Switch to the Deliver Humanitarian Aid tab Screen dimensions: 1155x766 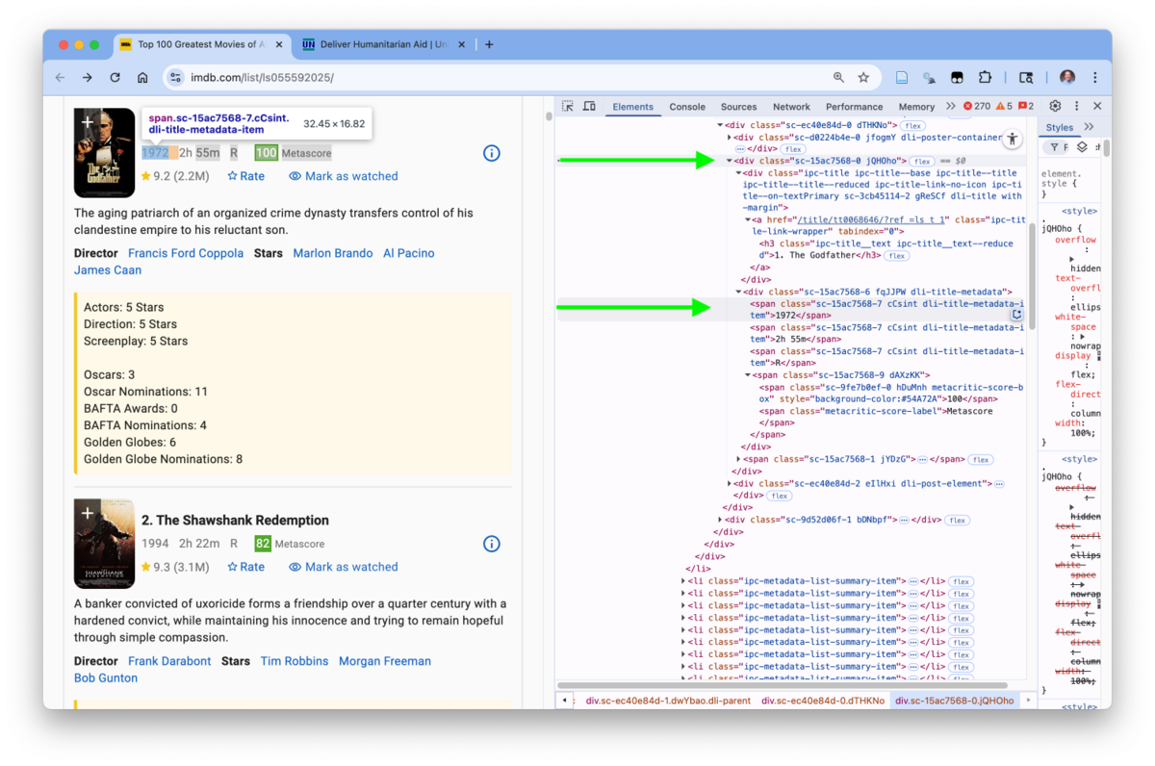click(383, 44)
